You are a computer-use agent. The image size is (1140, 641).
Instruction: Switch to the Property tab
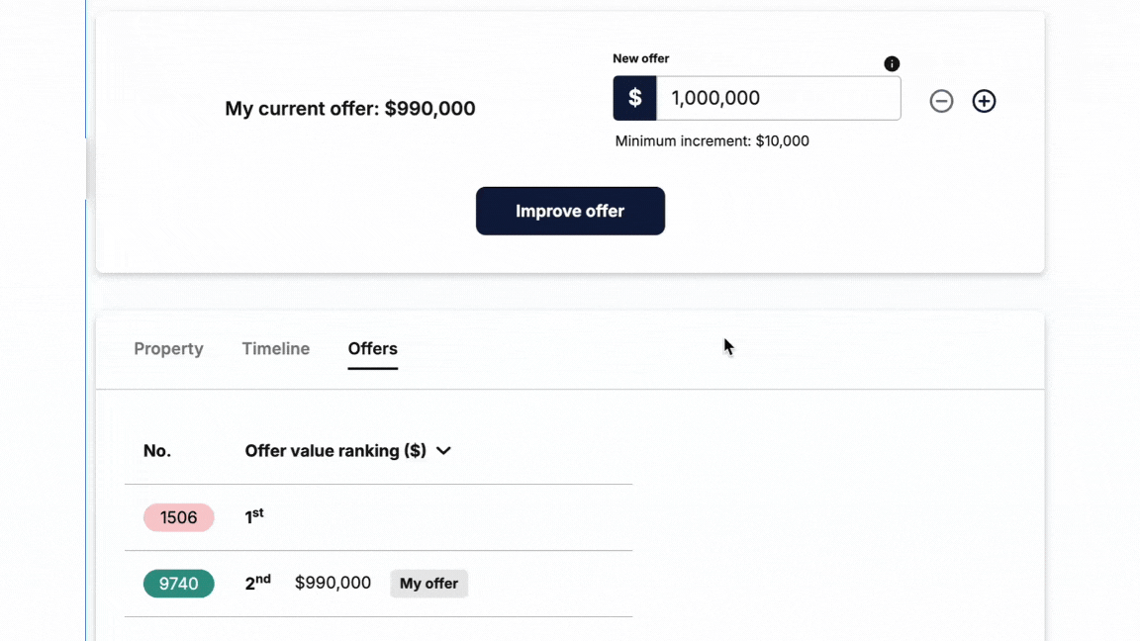coord(168,348)
